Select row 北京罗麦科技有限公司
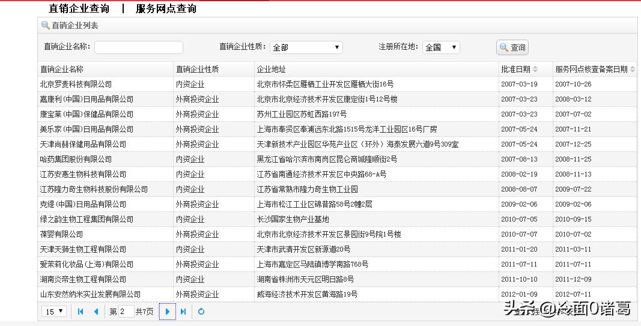Screen dimensions: 641x326 pyautogui.click(x=337, y=84)
